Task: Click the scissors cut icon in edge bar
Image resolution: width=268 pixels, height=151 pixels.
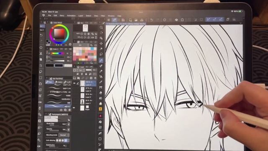Action: click(x=41, y=53)
